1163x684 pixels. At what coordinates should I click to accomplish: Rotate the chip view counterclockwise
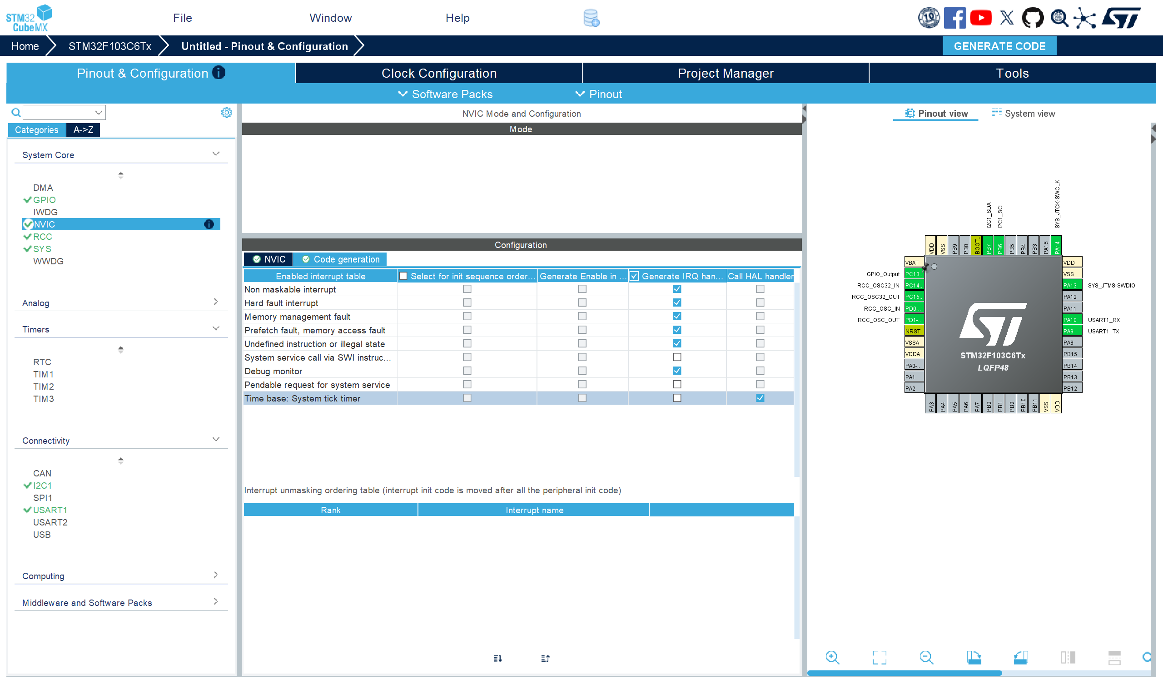1021,657
